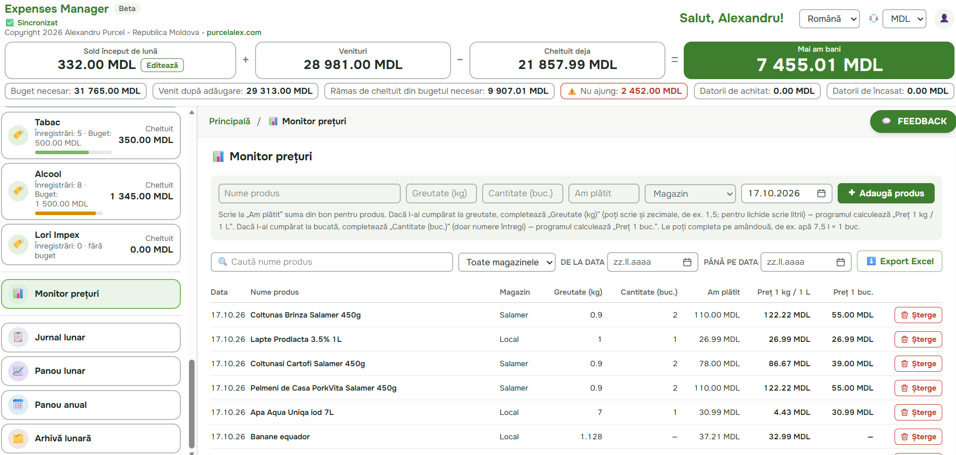The image size is (956, 455).
Task: Click the Editează button for starting balance
Action: 162,65
